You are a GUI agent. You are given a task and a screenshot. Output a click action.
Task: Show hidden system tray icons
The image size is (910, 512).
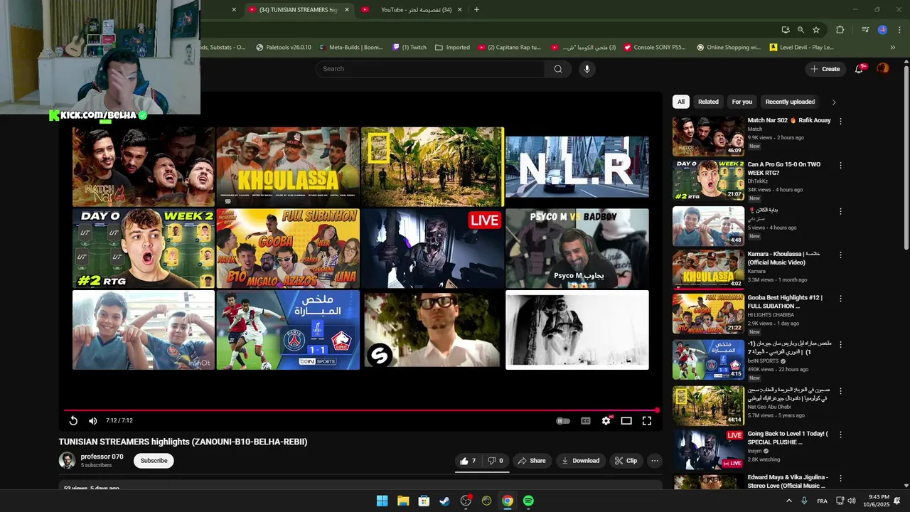[x=788, y=501]
